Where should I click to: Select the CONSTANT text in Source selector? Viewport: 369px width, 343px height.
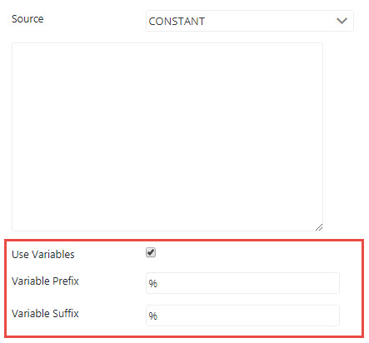pos(177,22)
